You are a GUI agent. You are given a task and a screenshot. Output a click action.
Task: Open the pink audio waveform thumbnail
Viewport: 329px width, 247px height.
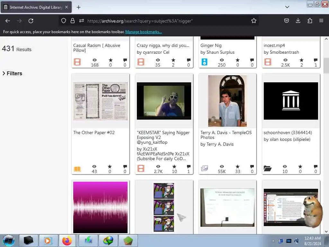(x=100, y=207)
